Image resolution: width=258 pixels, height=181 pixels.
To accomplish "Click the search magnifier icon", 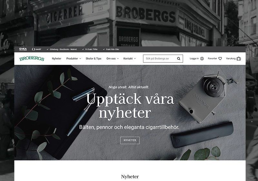I will (179, 59).
